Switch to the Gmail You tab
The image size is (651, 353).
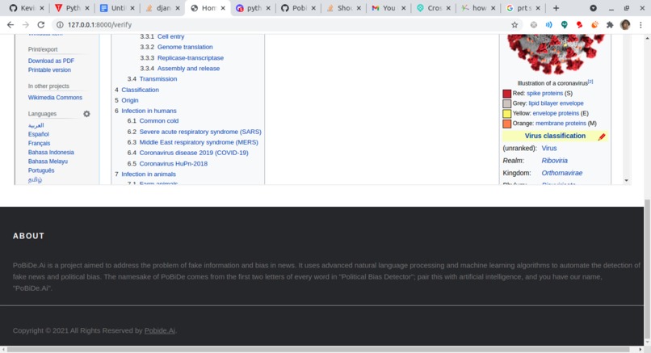388,8
